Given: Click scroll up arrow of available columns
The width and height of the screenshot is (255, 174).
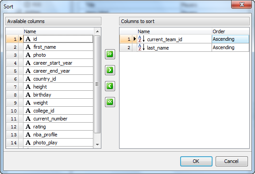Looking at the screenshot, I should (97, 31).
